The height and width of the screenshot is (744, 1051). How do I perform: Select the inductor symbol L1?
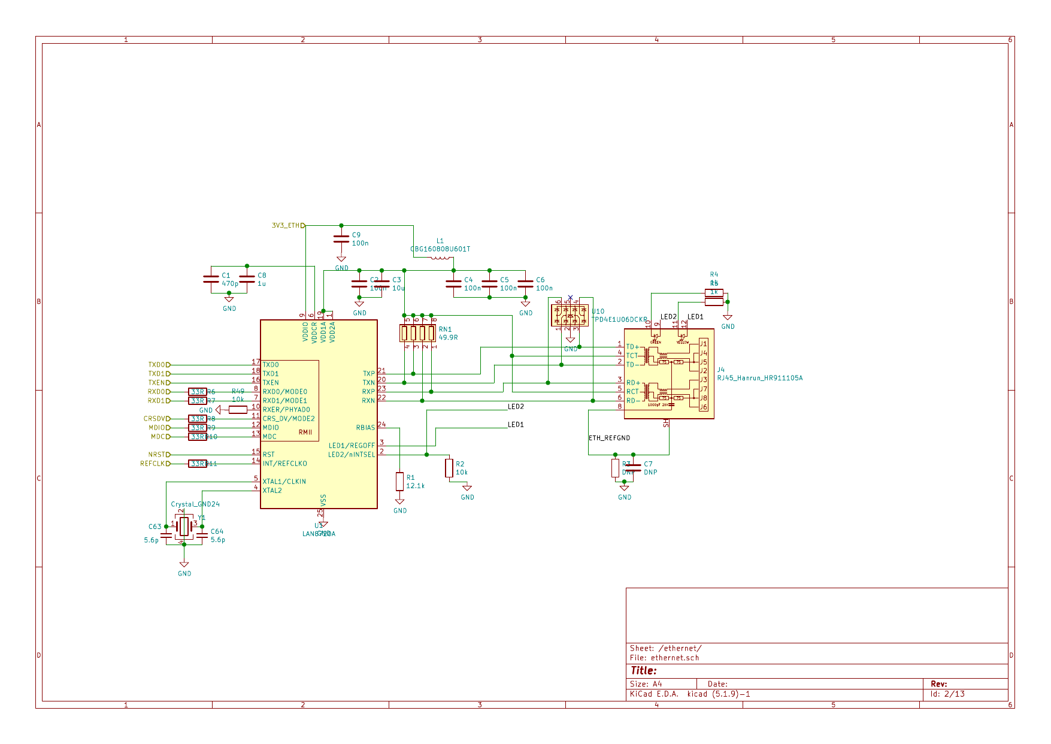(440, 258)
